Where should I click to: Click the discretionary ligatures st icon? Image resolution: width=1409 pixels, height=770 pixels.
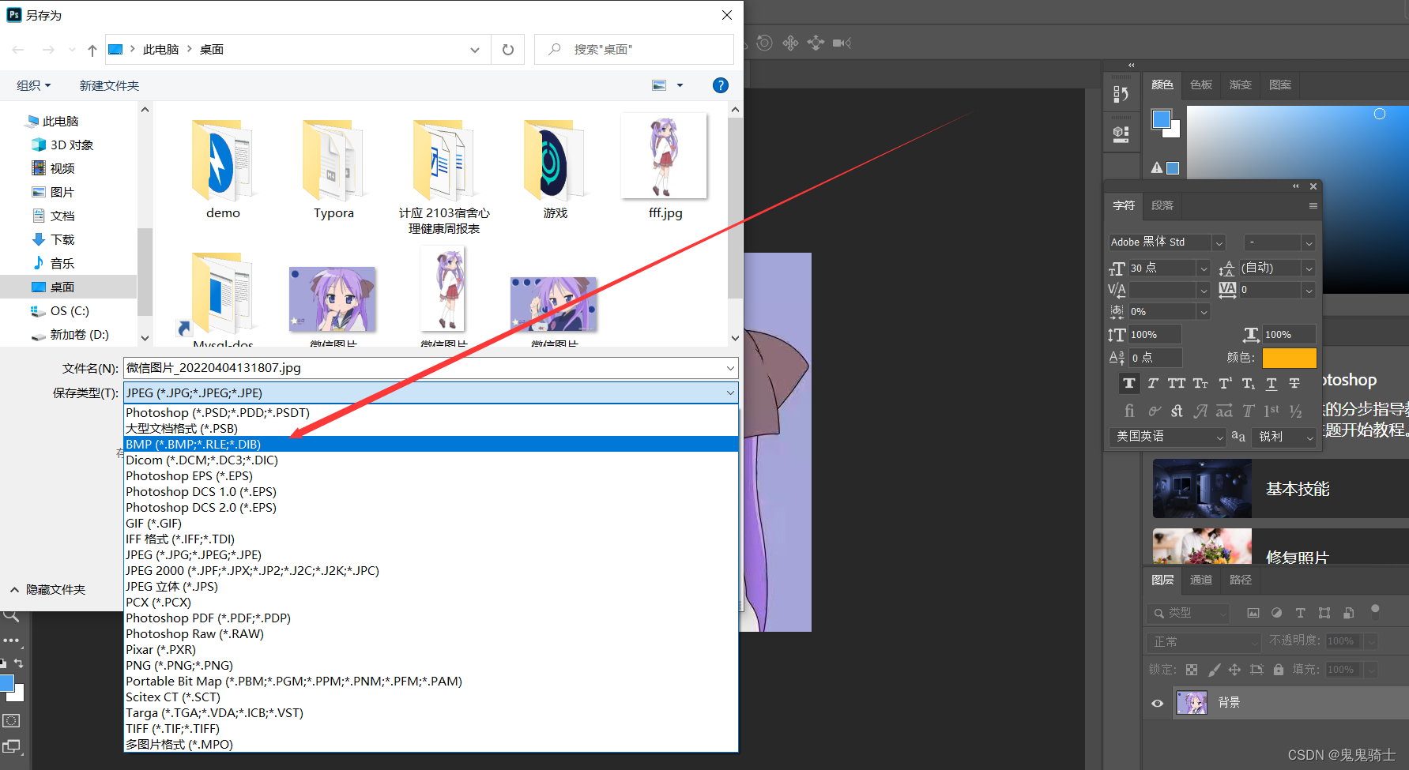1177,411
